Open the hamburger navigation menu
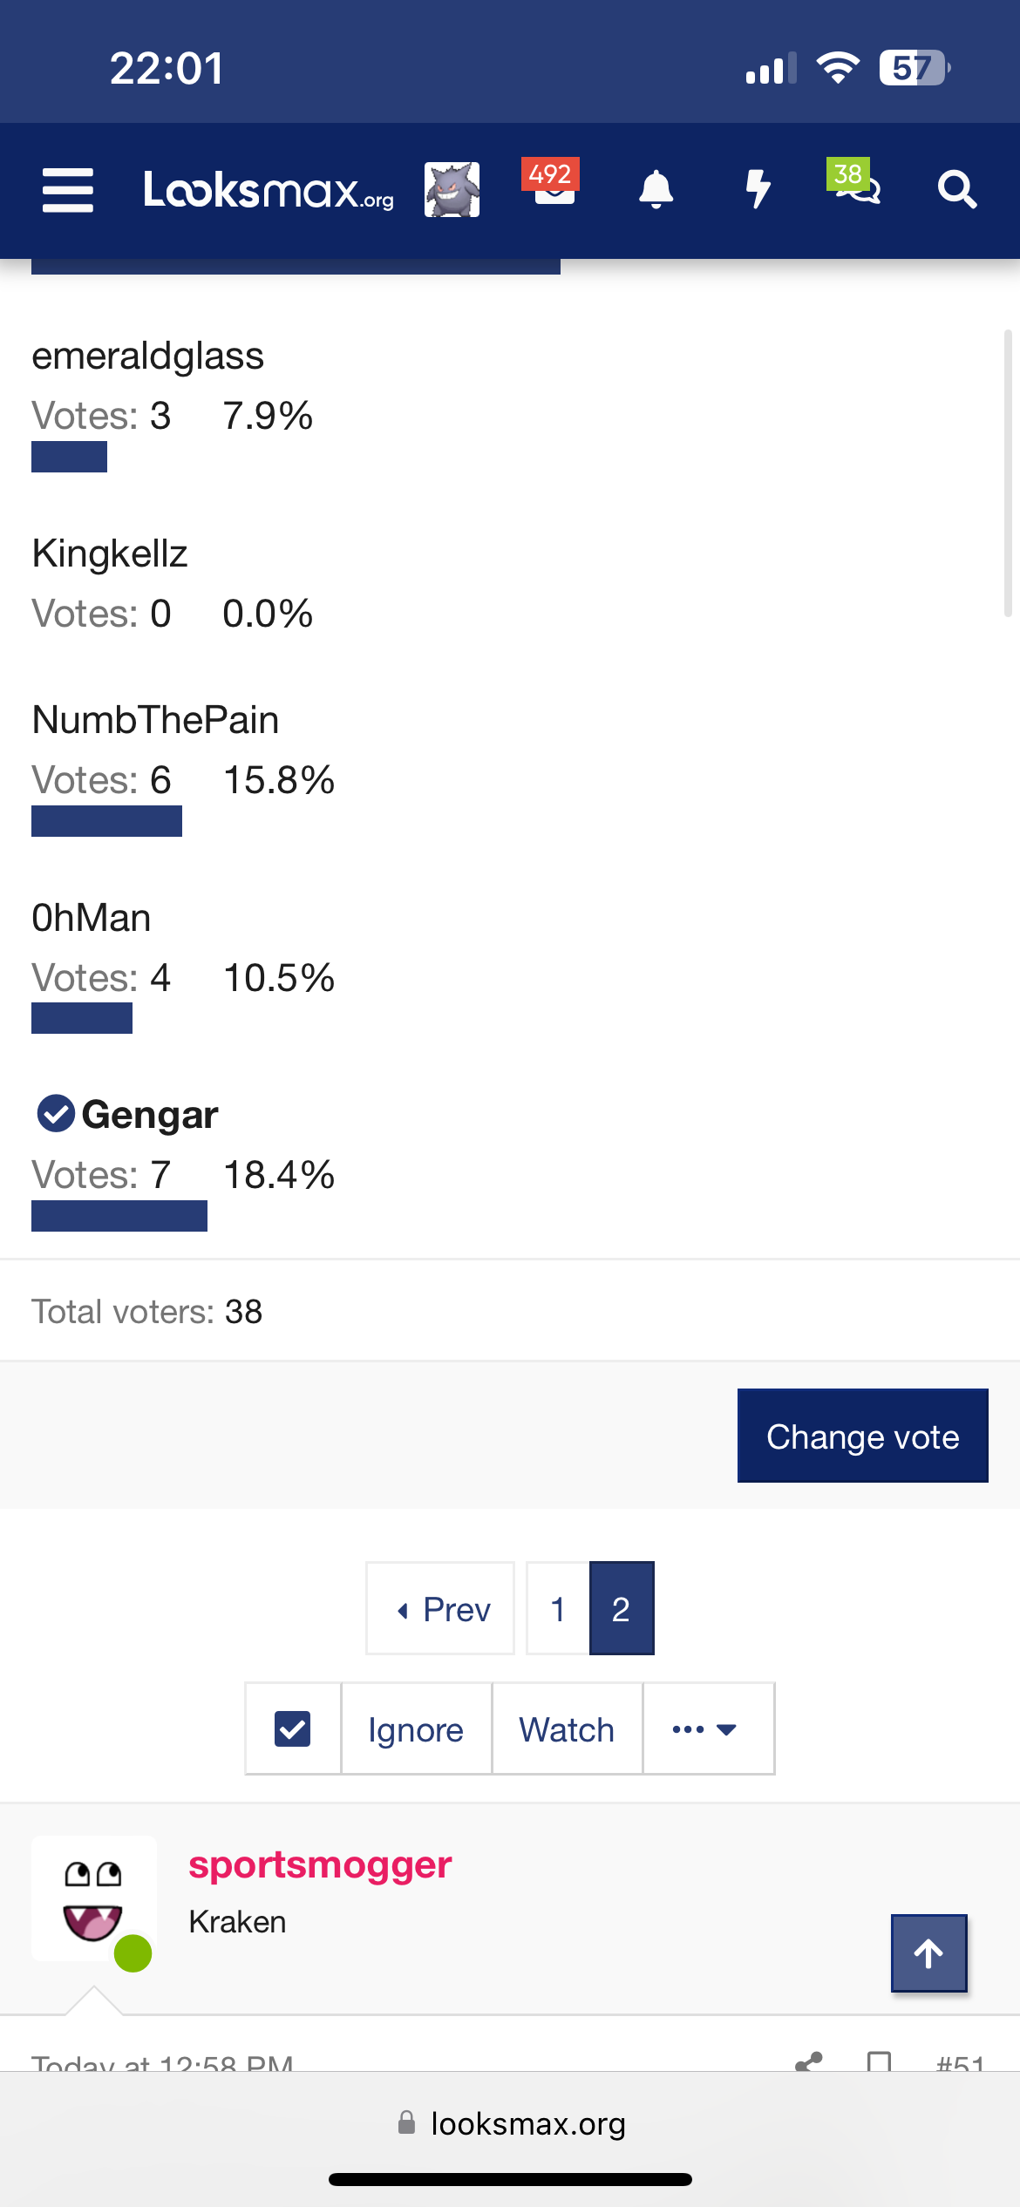Image resolution: width=1020 pixels, height=2207 pixels. coord(68,190)
